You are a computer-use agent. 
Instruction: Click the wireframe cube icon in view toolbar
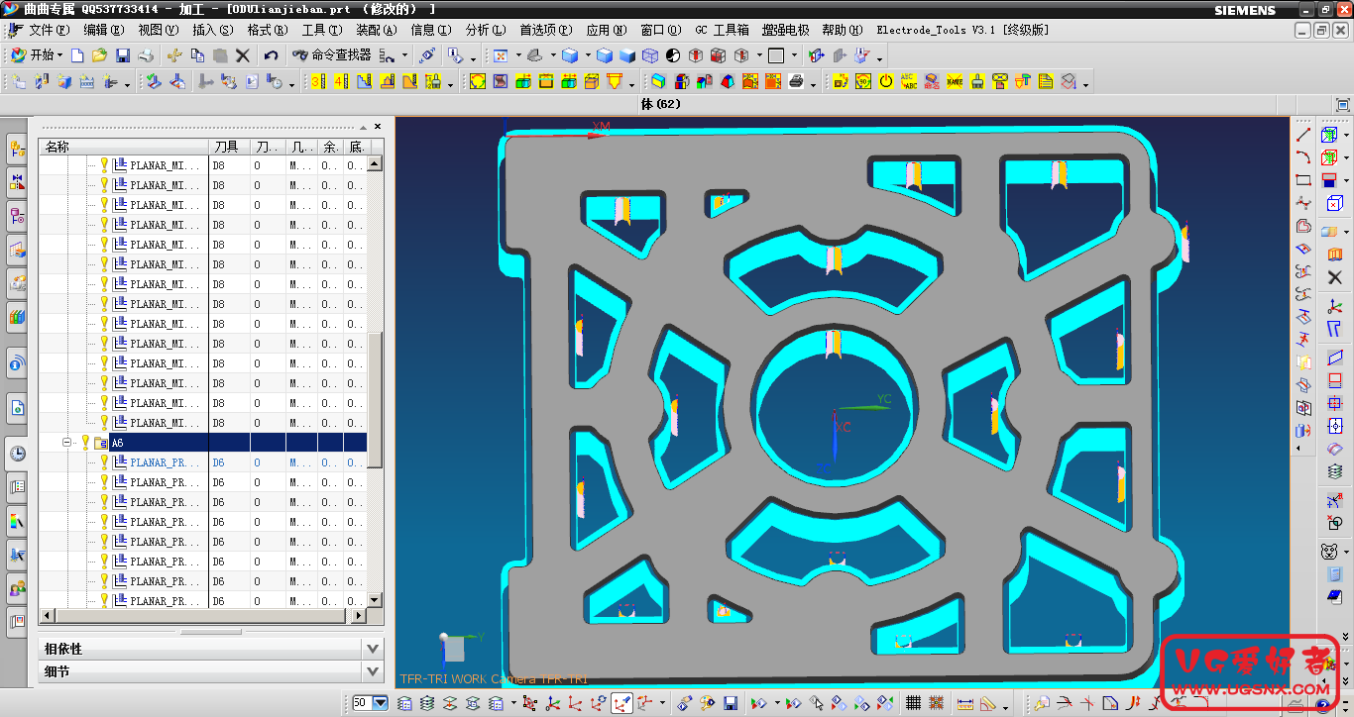650,55
